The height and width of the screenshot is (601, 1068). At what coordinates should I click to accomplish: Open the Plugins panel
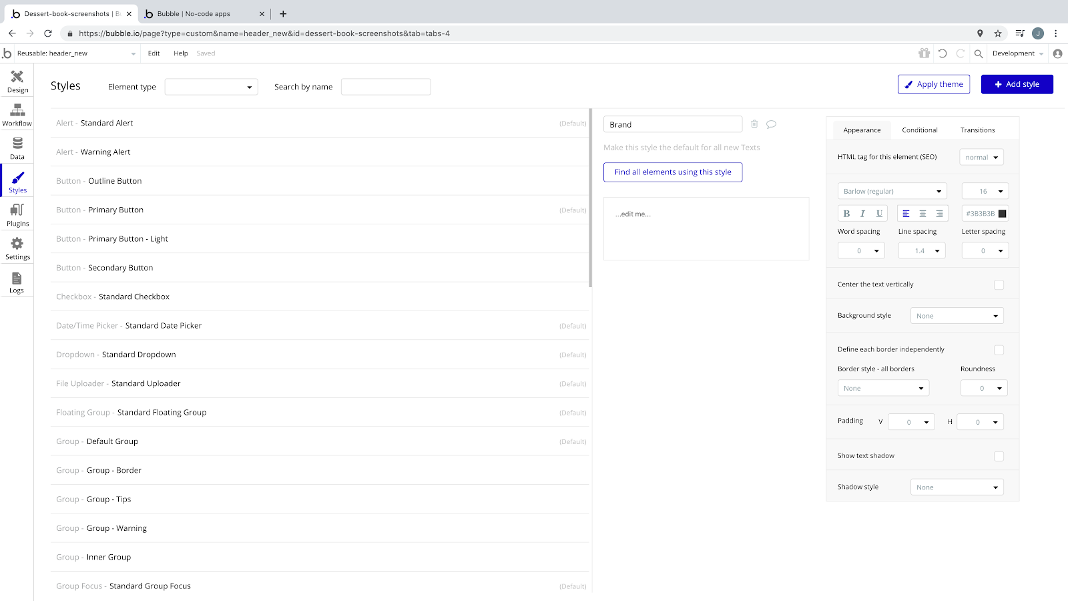click(x=17, y=214)
